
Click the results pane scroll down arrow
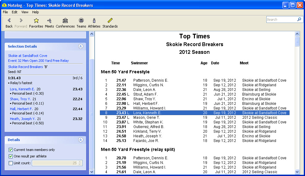click(297, 172)
